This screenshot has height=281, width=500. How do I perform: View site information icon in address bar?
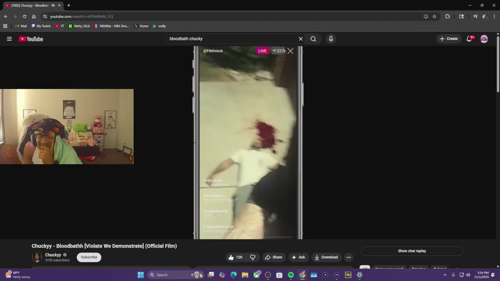coord(45,16)
